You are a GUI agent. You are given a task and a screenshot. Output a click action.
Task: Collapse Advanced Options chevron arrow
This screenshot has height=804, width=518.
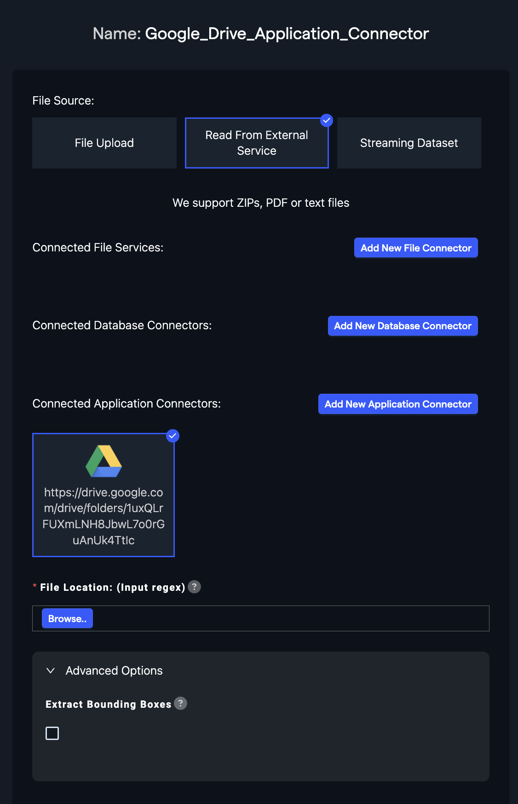(51, 670)
